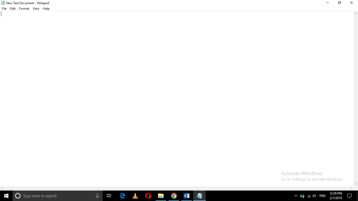Image resolution: width=358 pixels, height=201 pixels.
Task: Click the muted volume tray icon
Action: click(x=315, y=196)
